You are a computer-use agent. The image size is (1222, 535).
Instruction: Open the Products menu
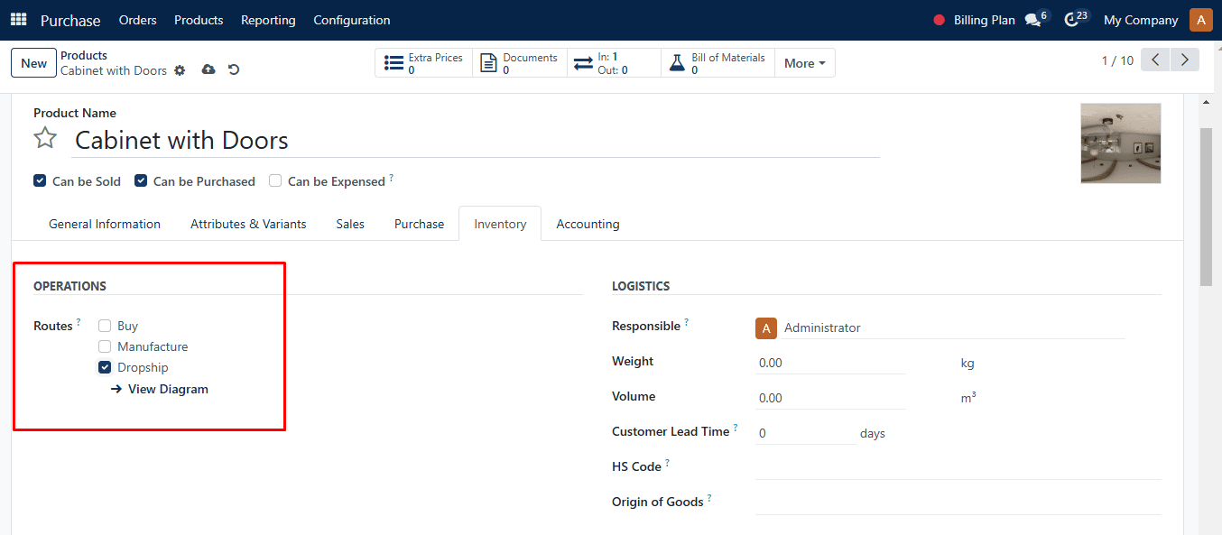click(x=199, y=20)
